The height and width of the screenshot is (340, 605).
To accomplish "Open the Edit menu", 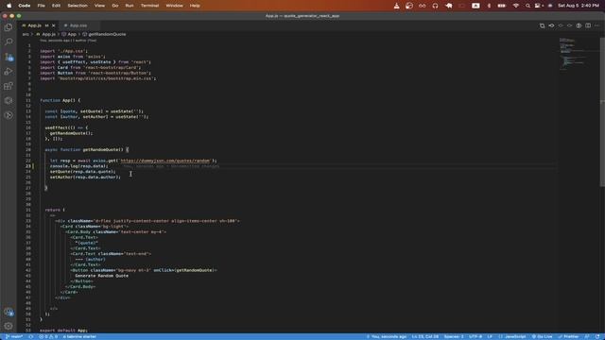I will 57,6.
